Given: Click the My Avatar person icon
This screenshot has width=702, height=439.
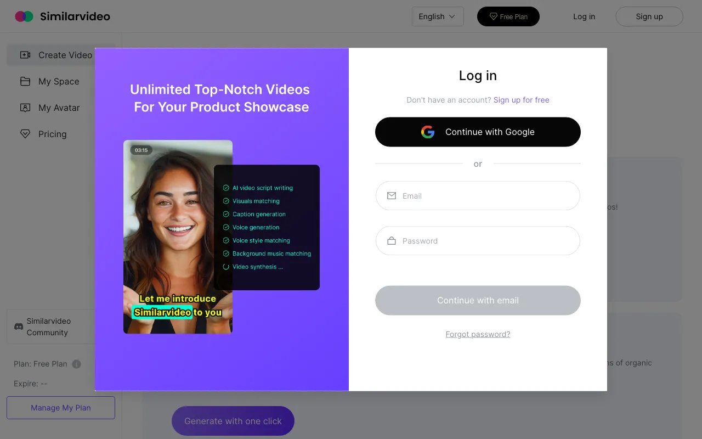Looking at the screenshot, I should [25, 108].
